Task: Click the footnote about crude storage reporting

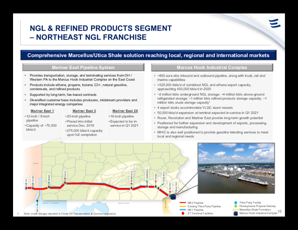Action: pos(70,214)
